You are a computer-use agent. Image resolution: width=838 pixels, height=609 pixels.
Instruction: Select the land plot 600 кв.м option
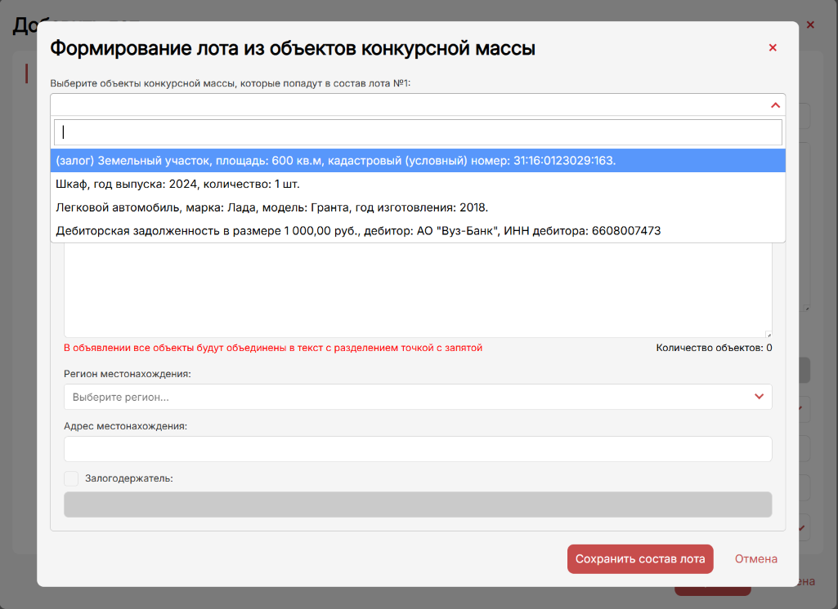click(335, 161)
